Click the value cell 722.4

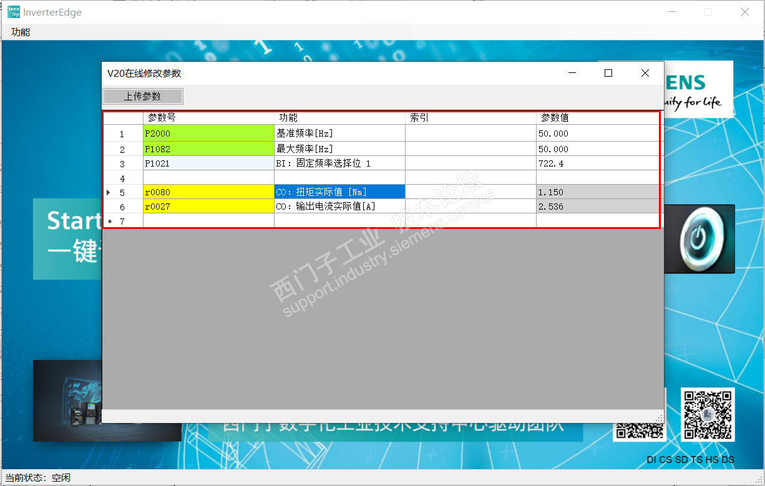pyautogui.click(x=598, y=163)
